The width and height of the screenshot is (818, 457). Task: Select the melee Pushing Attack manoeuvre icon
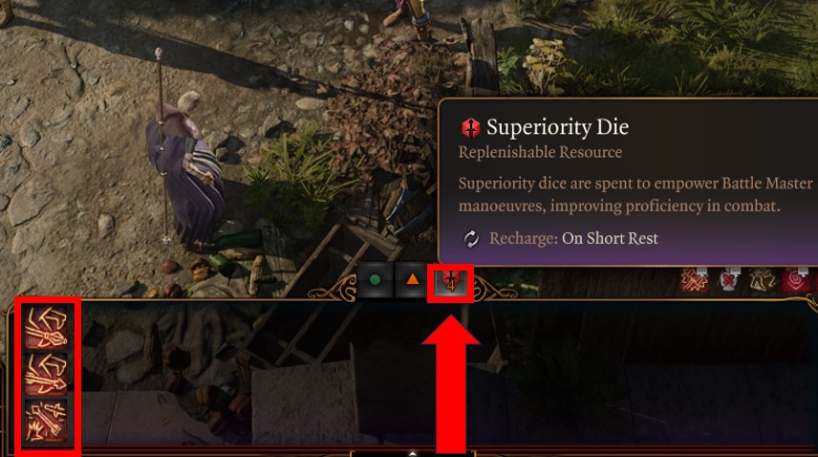[x=46, y=327]
